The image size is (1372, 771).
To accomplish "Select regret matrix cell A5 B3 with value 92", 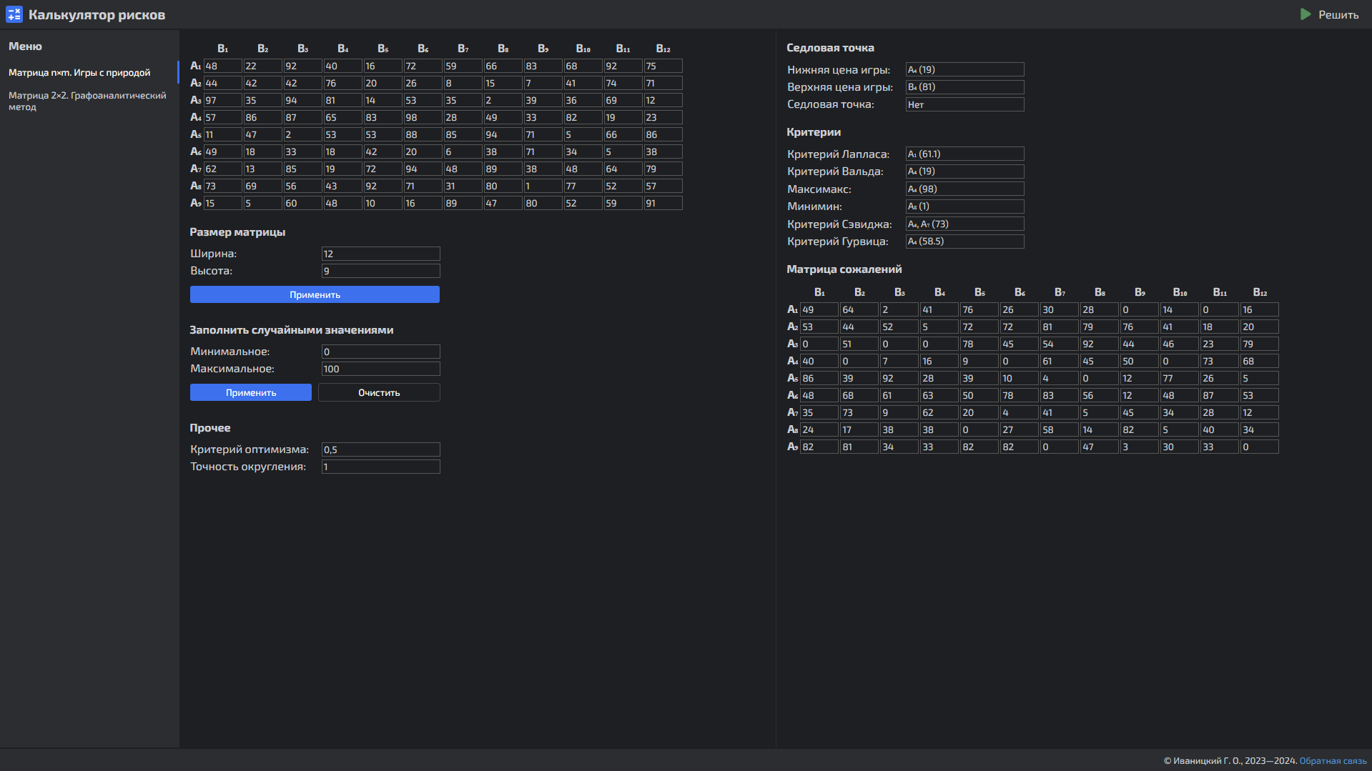I will [x=899, y=378].
